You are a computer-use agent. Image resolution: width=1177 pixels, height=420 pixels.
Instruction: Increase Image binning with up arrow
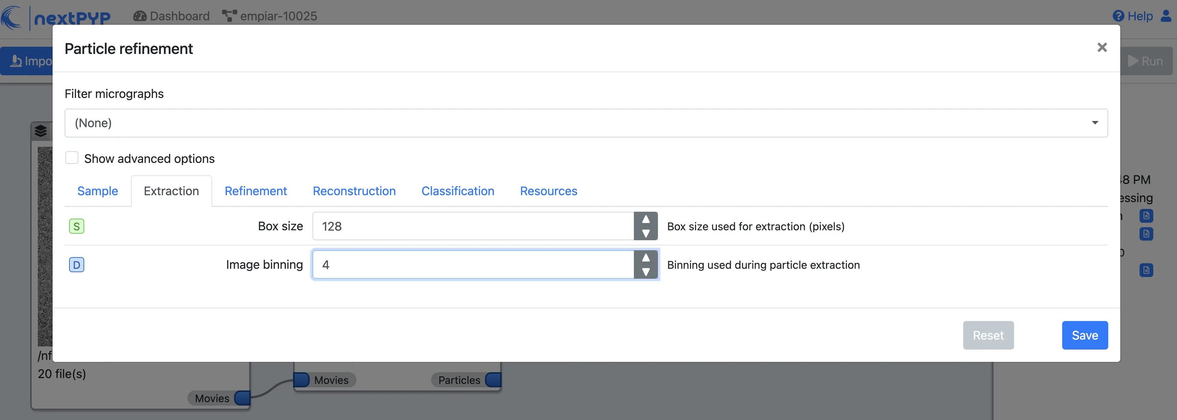point(645,258)
